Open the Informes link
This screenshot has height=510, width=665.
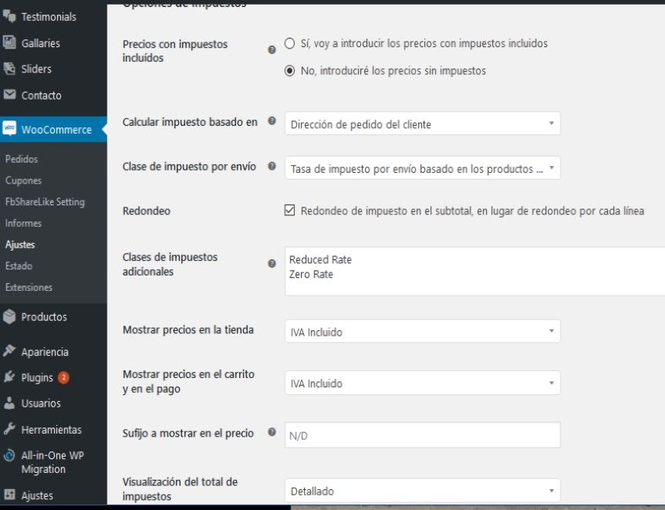click(23, 223)
